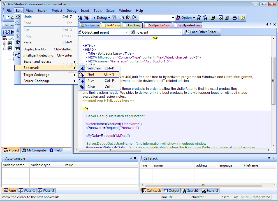Toggle pin on Auto variable panel
This screenshot has height=201, width=278.
(x=131, y=158)
